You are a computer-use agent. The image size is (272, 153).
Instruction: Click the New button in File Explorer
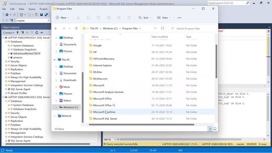click(62, 18)
